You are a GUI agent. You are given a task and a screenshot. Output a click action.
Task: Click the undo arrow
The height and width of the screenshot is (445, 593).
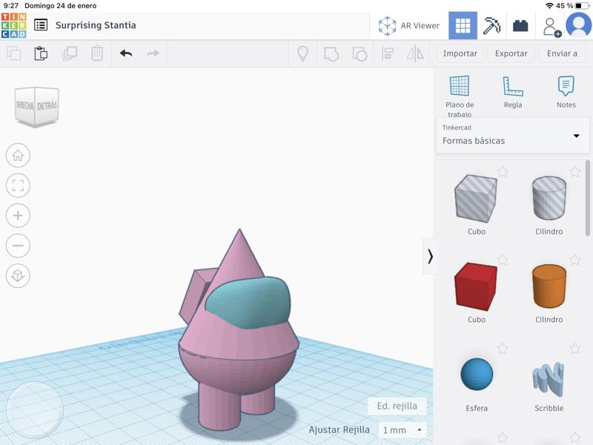(x=126, y=53)
